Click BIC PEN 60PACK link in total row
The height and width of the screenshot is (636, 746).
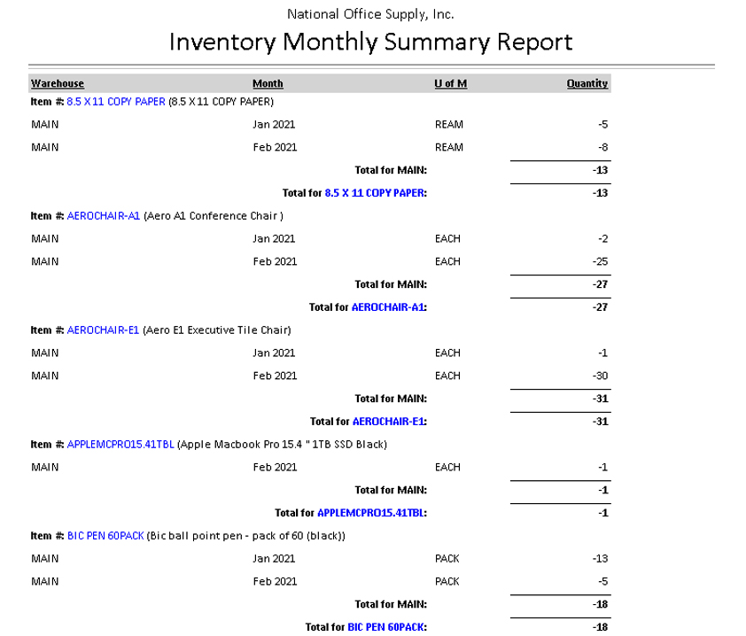tap(386, 627)
